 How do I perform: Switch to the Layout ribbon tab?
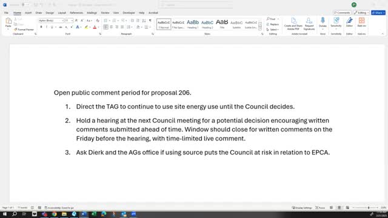pyautogui.click(x=62, y=13)
